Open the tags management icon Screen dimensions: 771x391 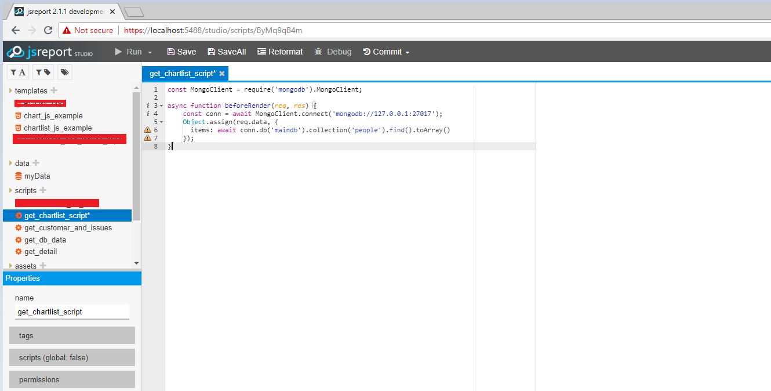64,71
